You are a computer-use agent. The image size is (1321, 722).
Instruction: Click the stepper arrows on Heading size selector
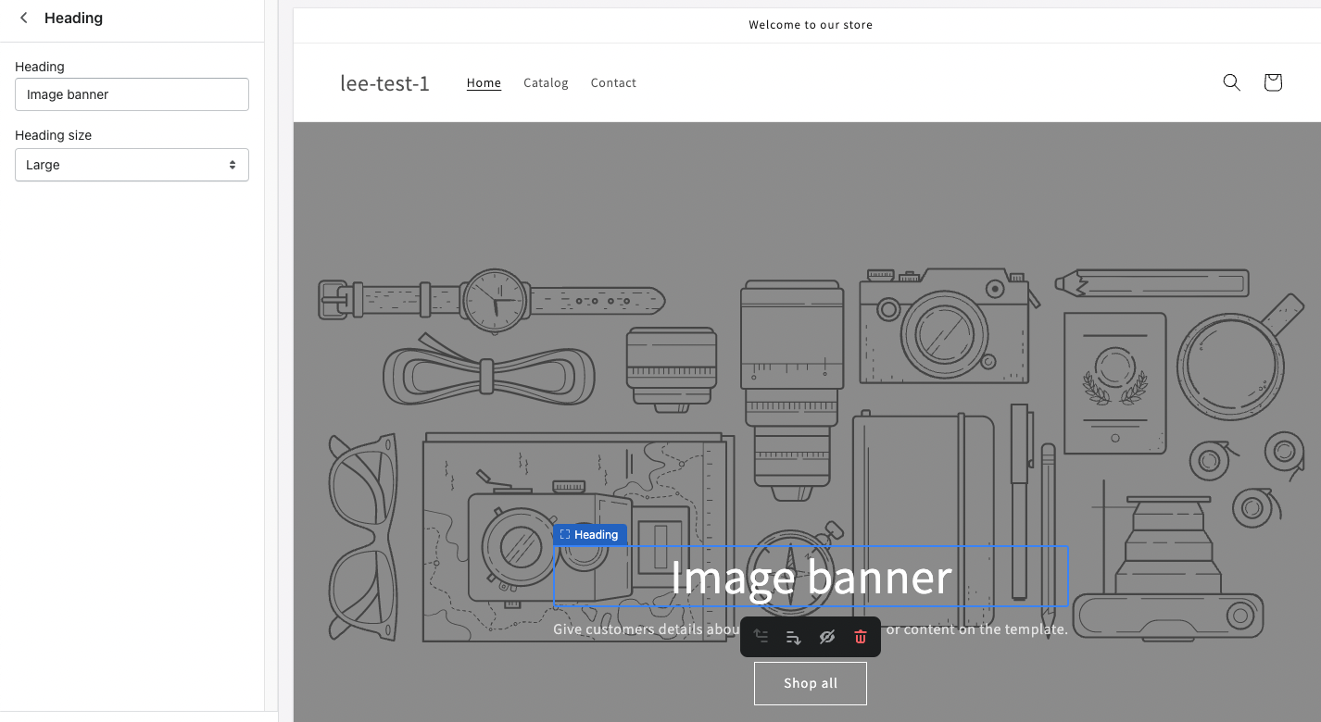(x=233, y=165)
